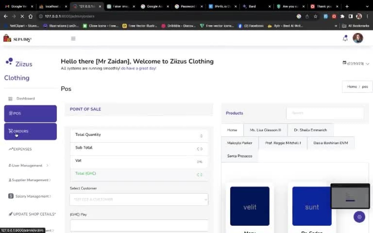Viewport: 373px width, 233px height.
Task: Select the Santa Prosacco category tab
Action: pos(239,156)
